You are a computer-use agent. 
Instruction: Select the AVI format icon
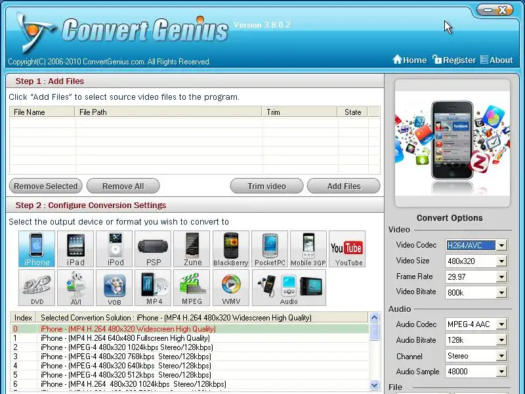click(x=75, y=288)
